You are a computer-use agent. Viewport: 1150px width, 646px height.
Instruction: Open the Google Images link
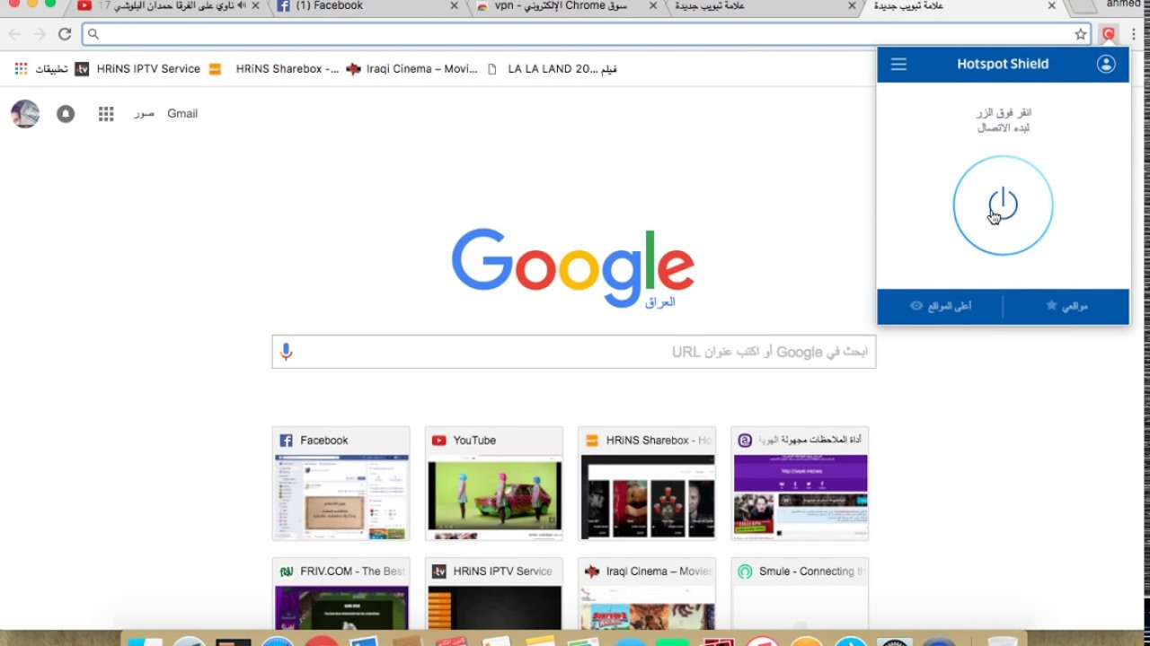145,114
